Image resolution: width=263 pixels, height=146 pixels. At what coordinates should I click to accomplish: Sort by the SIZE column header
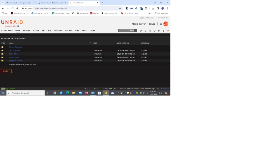pos(95,43)
